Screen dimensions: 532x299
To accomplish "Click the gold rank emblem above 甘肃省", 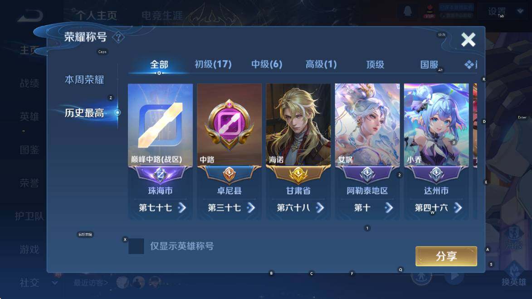I will coord(298,175).
